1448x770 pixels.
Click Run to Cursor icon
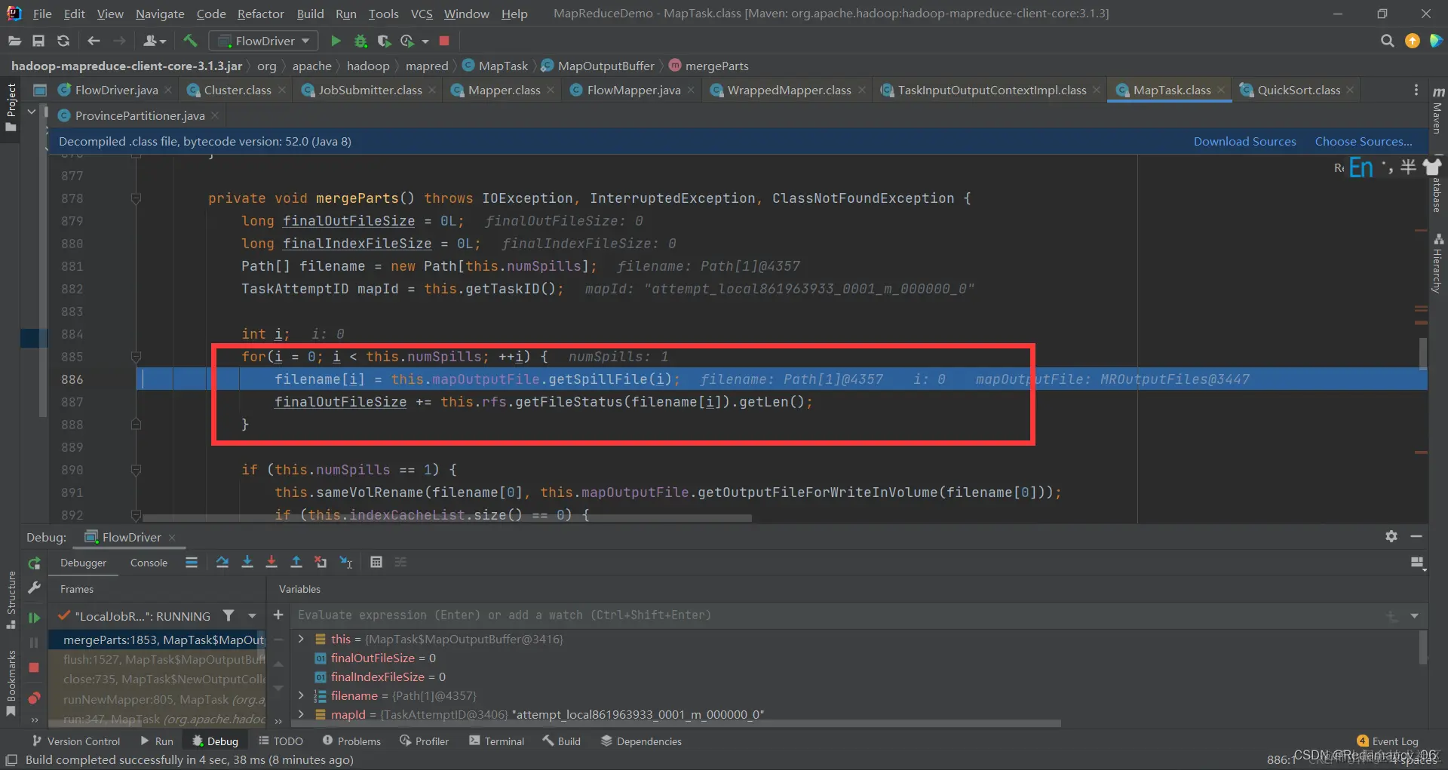coord(346,562)
